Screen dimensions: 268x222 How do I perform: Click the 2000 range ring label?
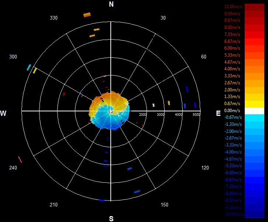(143, 115)
